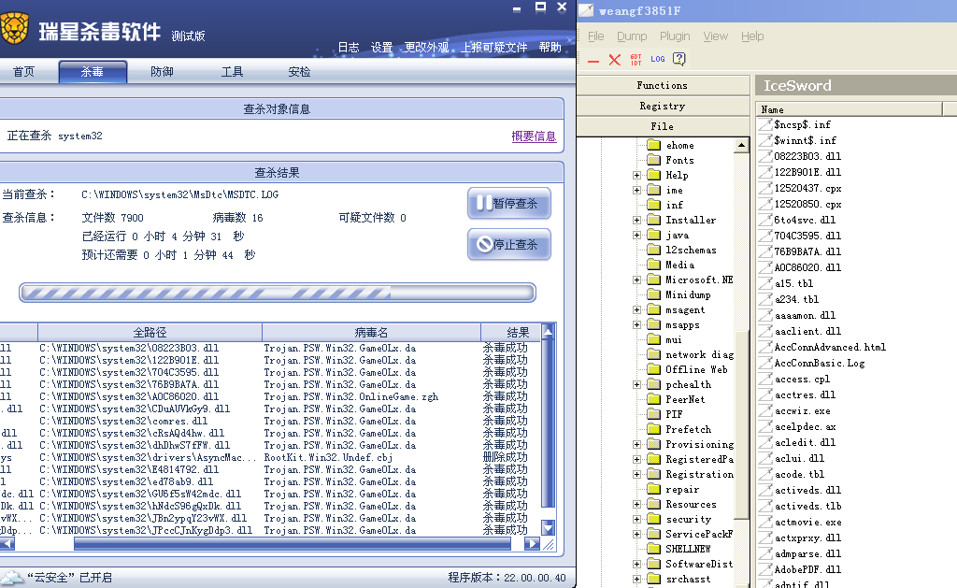957x588 pixels.
Task: Open the 设置 link in the header
Action: (x=381, y=47)
